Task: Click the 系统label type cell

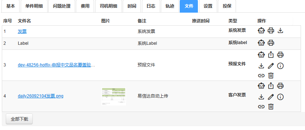Action: pyautogui.click(x=238, y=43)
